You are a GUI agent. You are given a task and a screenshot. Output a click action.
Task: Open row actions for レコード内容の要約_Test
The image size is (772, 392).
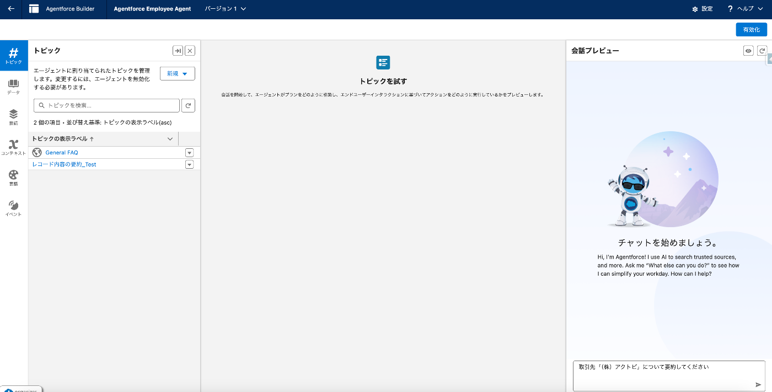pyautogui.click(x=190, y=164)
